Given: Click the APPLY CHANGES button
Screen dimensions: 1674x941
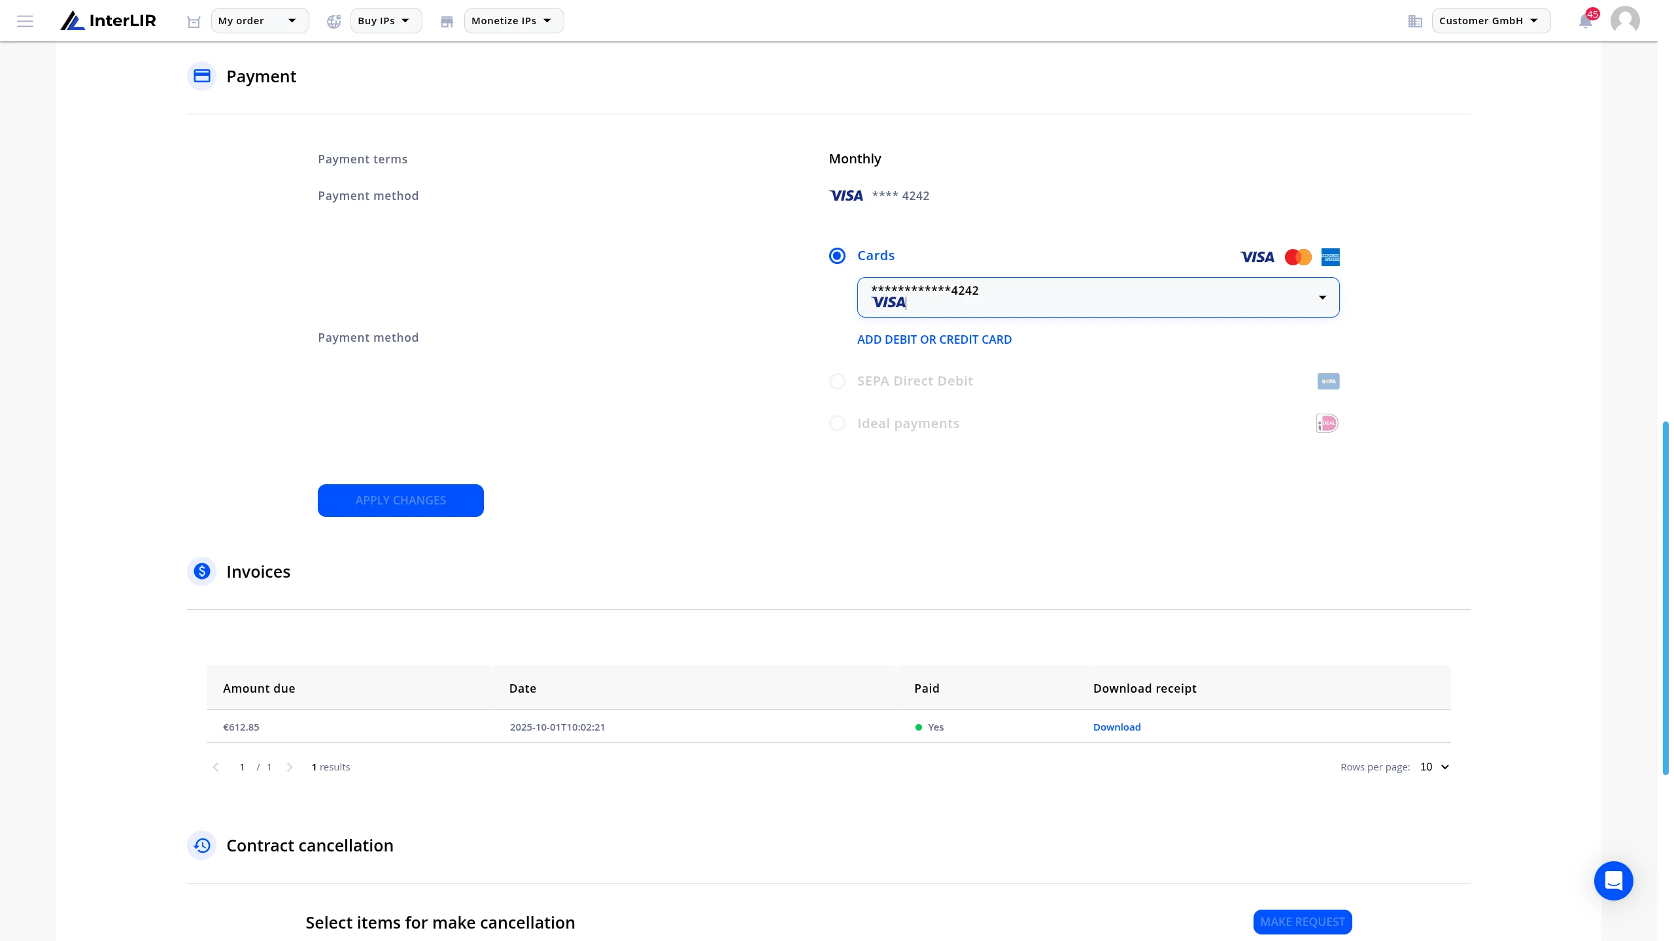Looking at the screenshot, I should tap(400, 501).
